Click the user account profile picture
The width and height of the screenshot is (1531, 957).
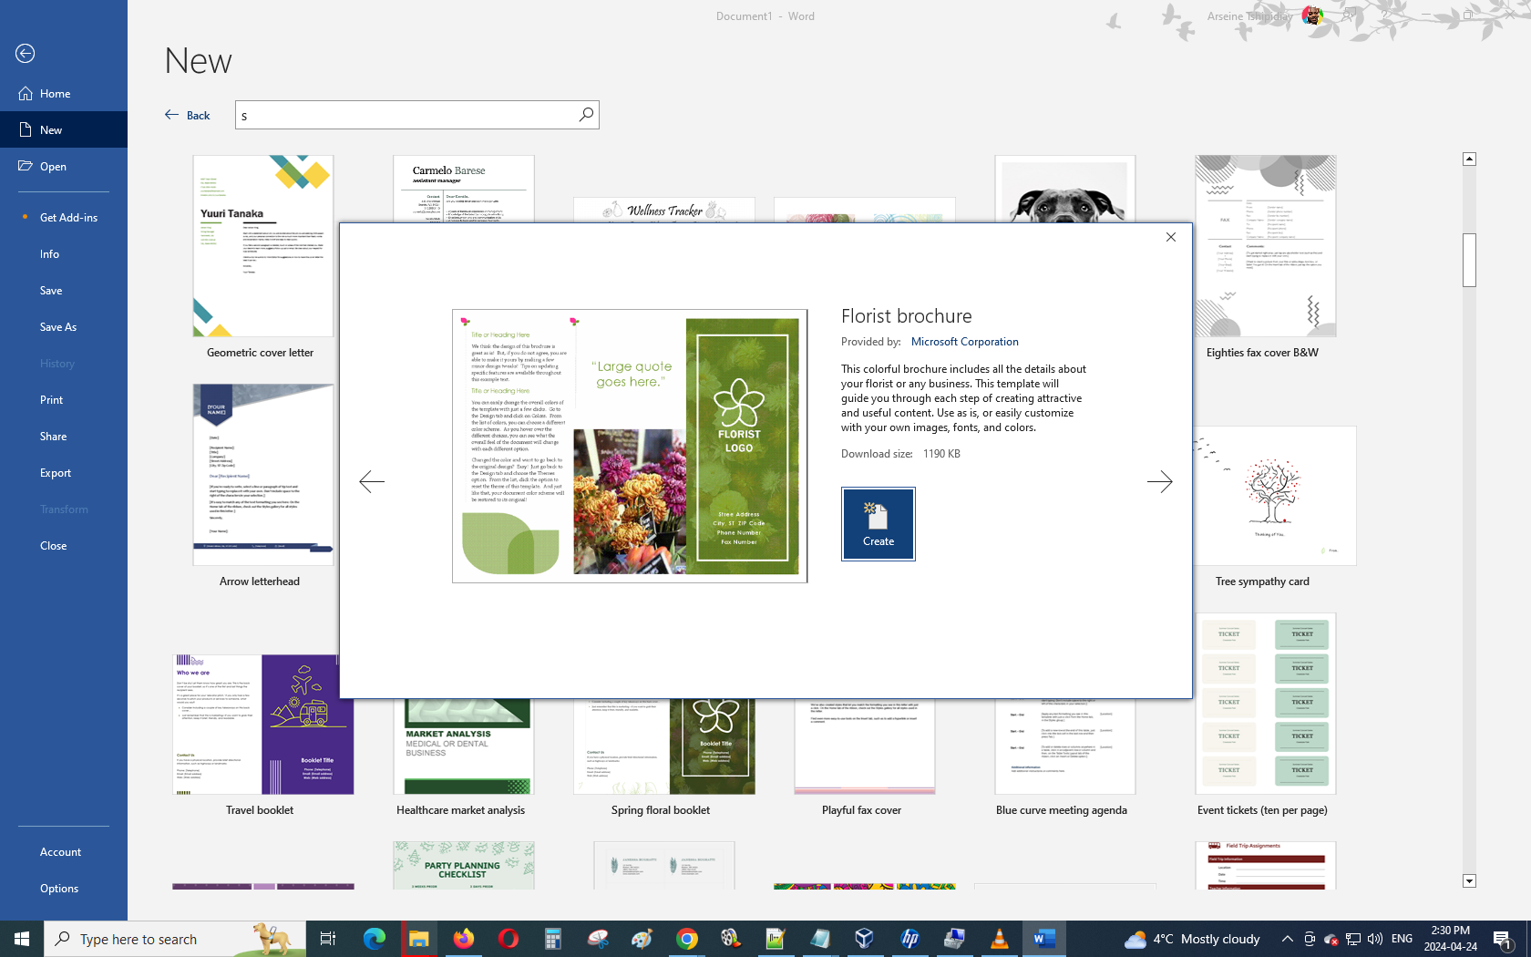tap(1312, 15)
